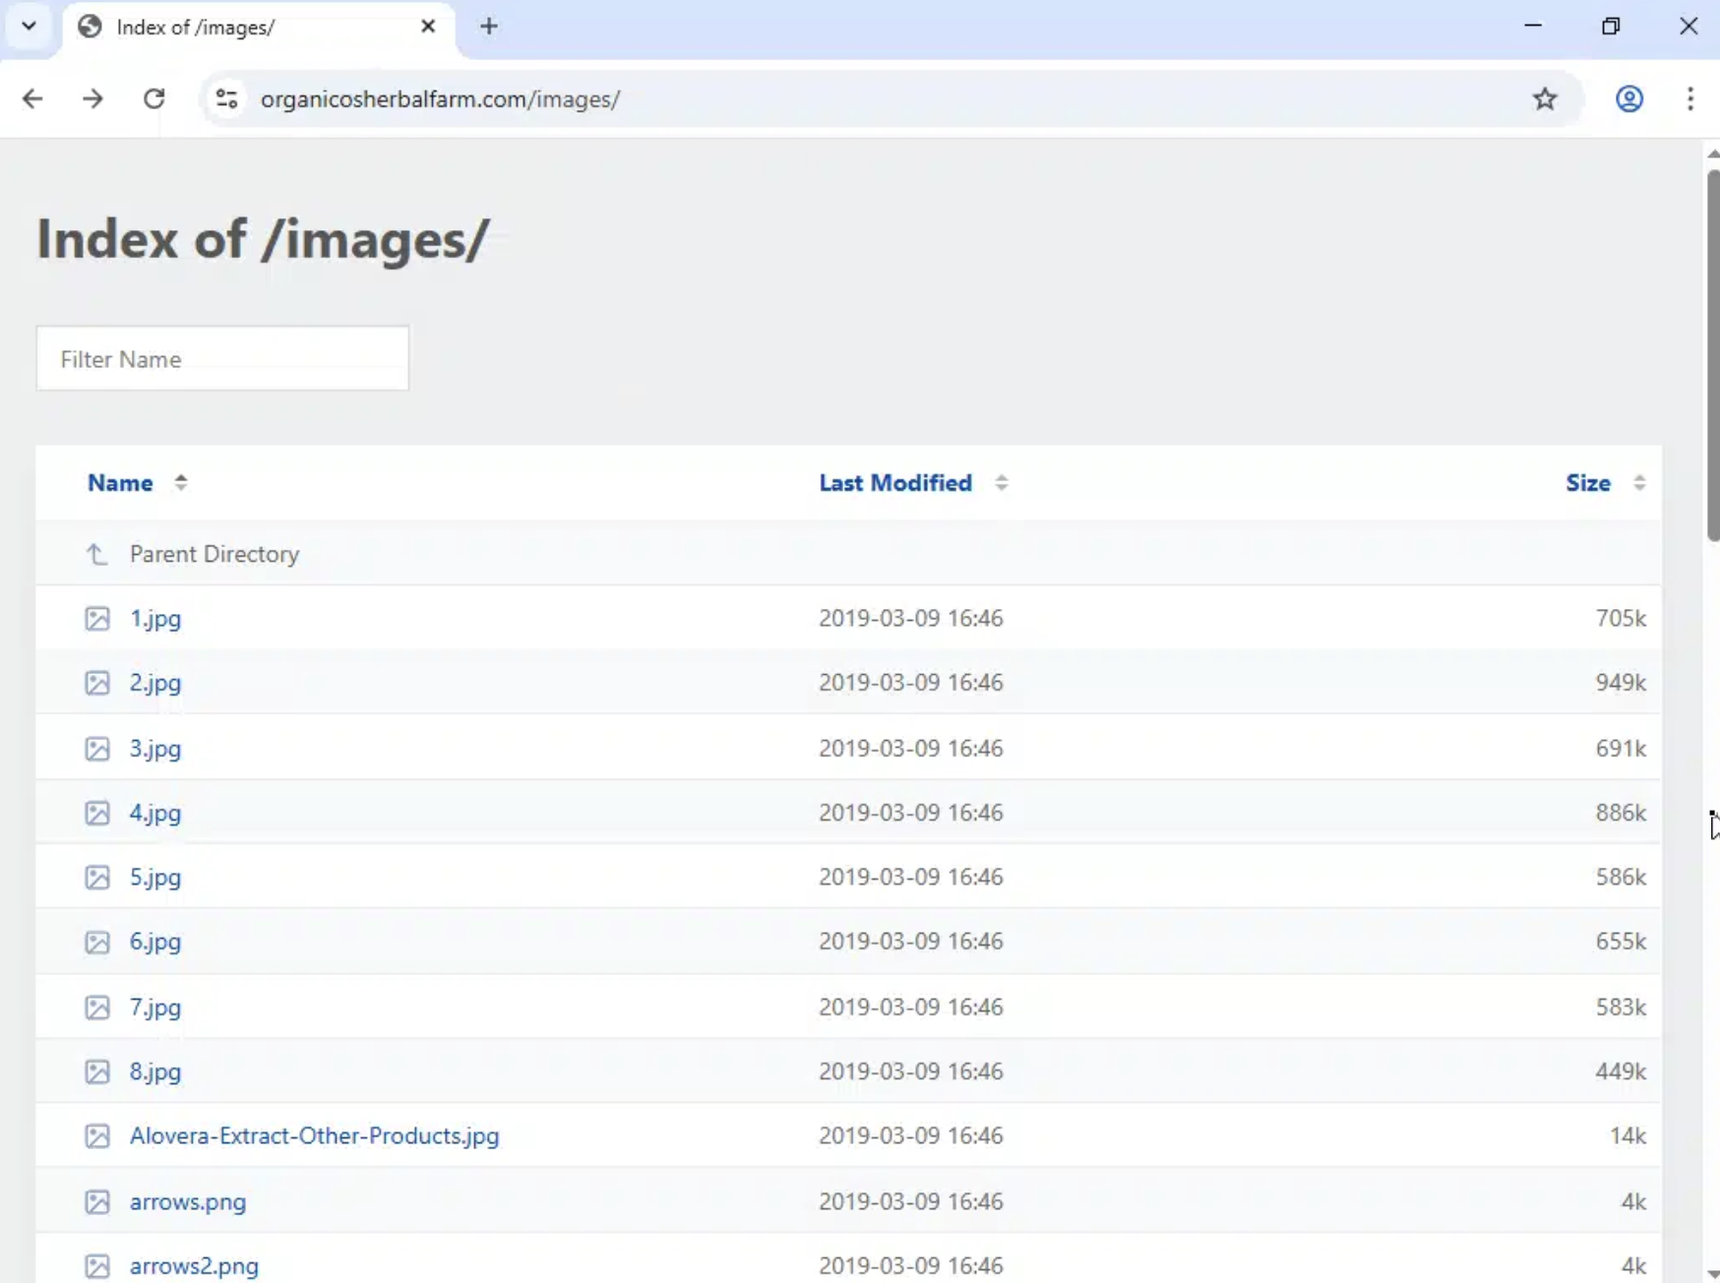Click the vertical scrollbar thumb
This screenshot has height=1283, width=1720.
click(x=1713, y=354)
